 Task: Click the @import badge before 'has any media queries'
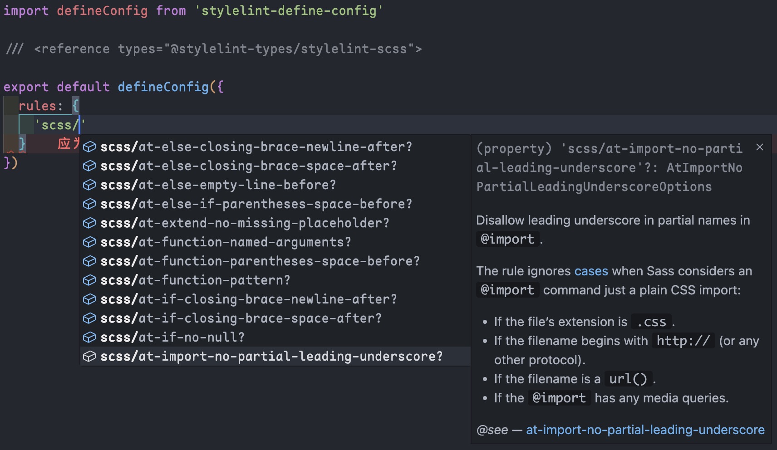click(x=559, y=398)
